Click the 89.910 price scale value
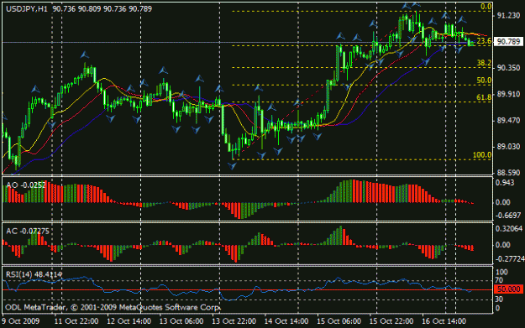The height and width of the screenshot is (328, 525). pos(508,94)
